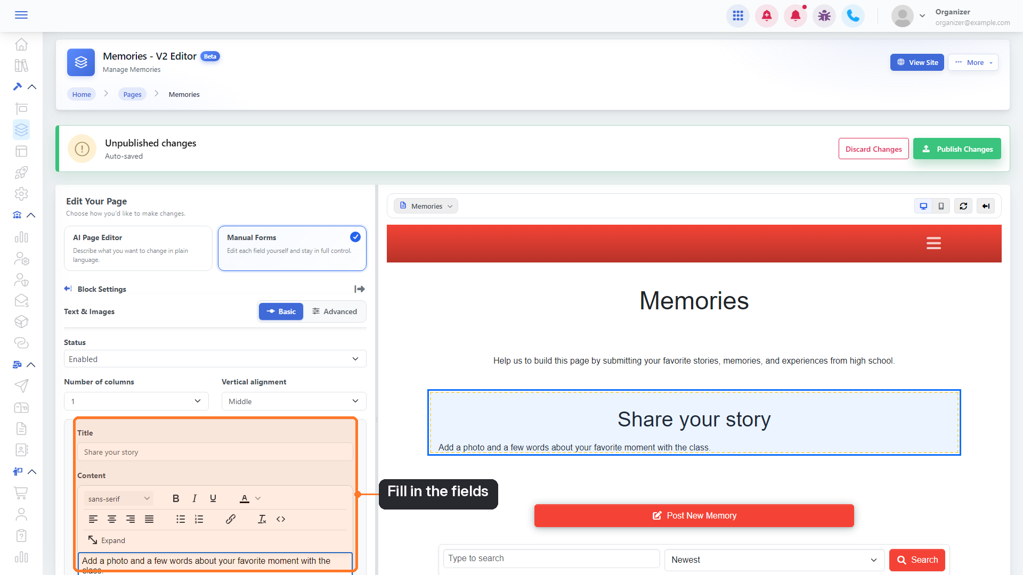Click Publish Changes button
This screenshot has width=1023, height=575.
pyautogui.click(x=957, y=149)
